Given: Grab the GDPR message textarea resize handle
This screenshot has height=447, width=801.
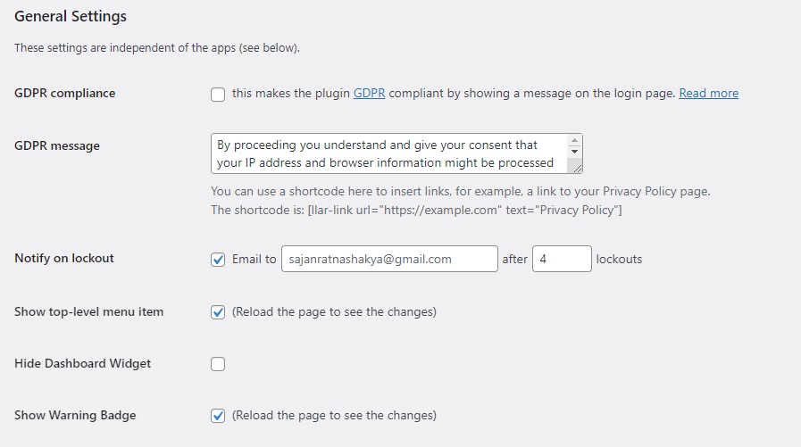Looking at the screenshot, I should 577,168.
